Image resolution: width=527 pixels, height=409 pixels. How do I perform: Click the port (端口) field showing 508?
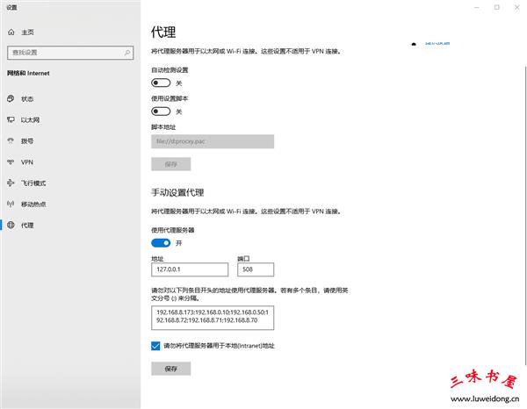point(256,270)
